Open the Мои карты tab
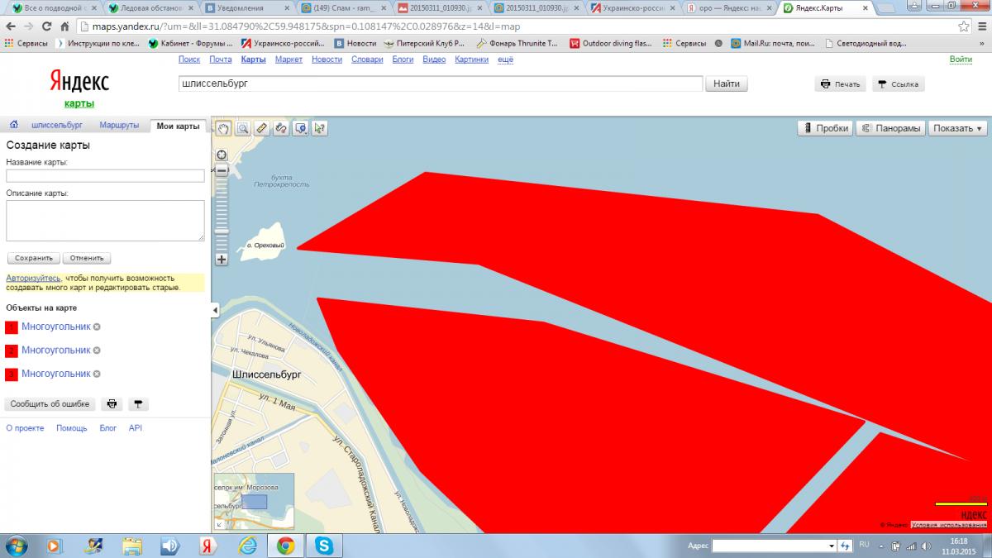The height and width of the screenshot is (558, 992). pos(178,126)
